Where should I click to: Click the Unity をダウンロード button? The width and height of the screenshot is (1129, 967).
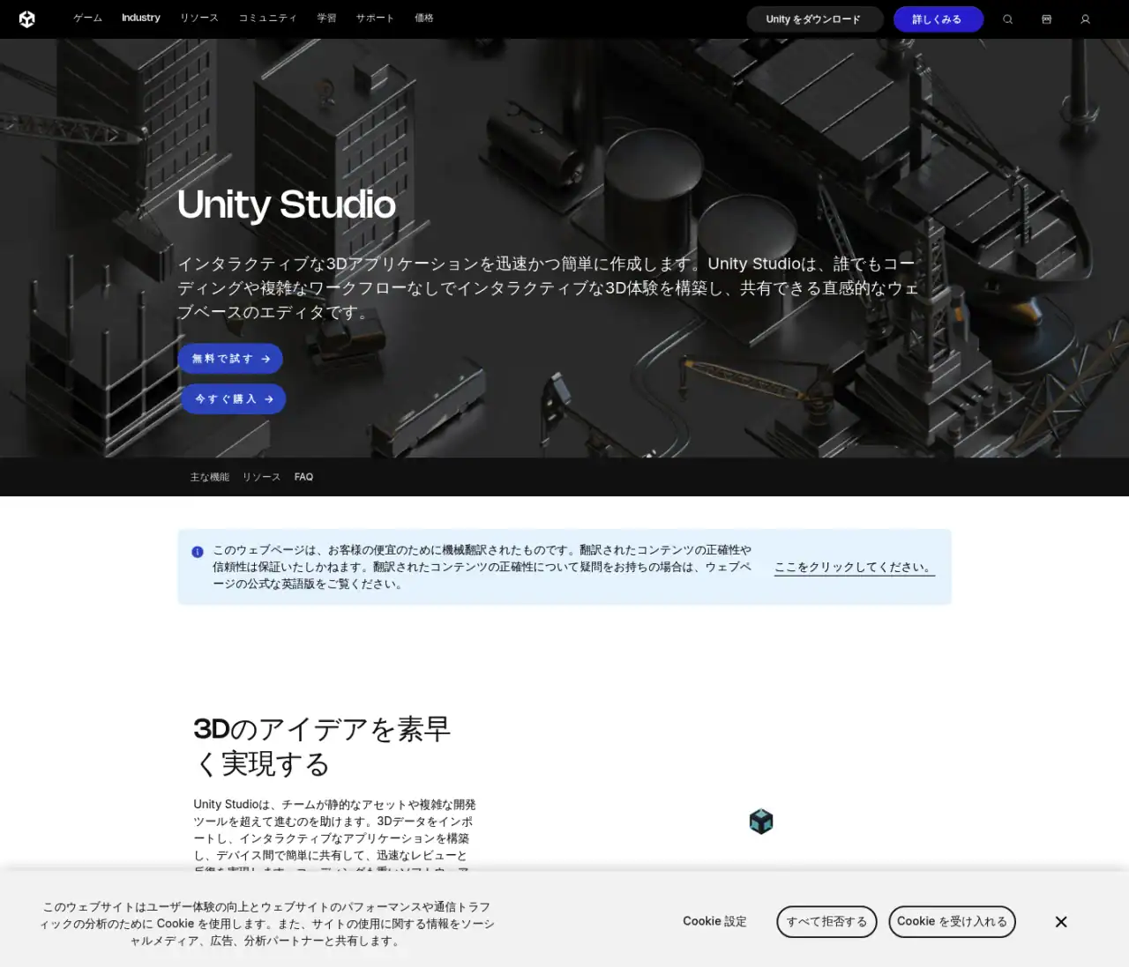pos(813,19)
